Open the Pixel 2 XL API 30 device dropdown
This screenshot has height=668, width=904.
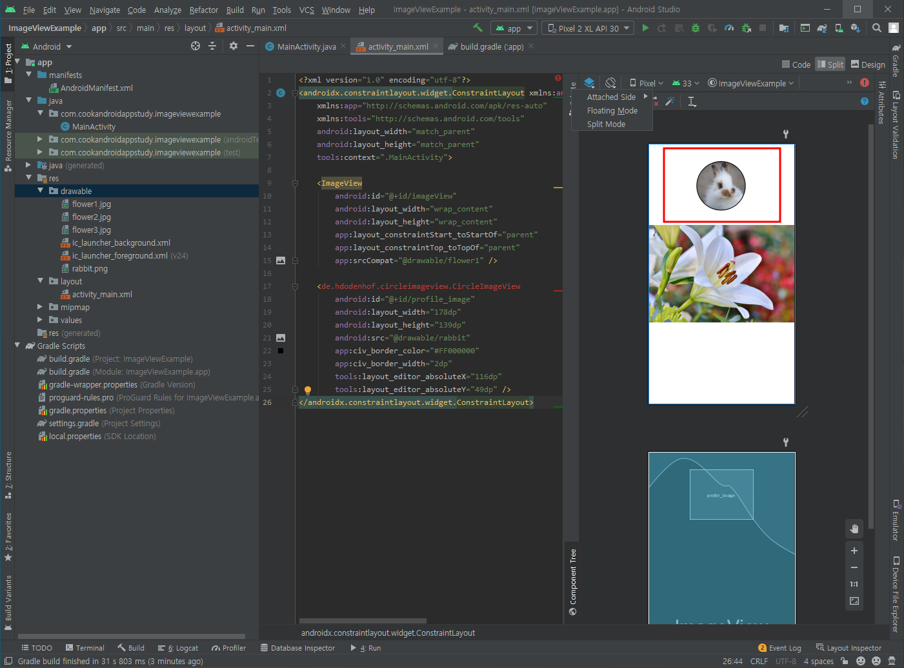pos(588,28)
